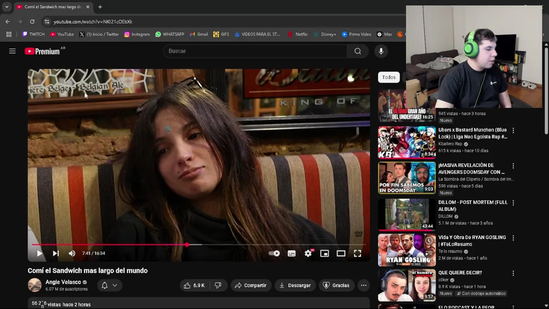Open the Undertaker video thumbnail
The image size is (549, 309).
[x=407, y=106]
